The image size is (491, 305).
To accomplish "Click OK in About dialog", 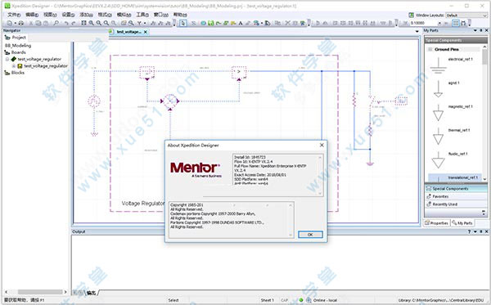I will coord(310,235).
